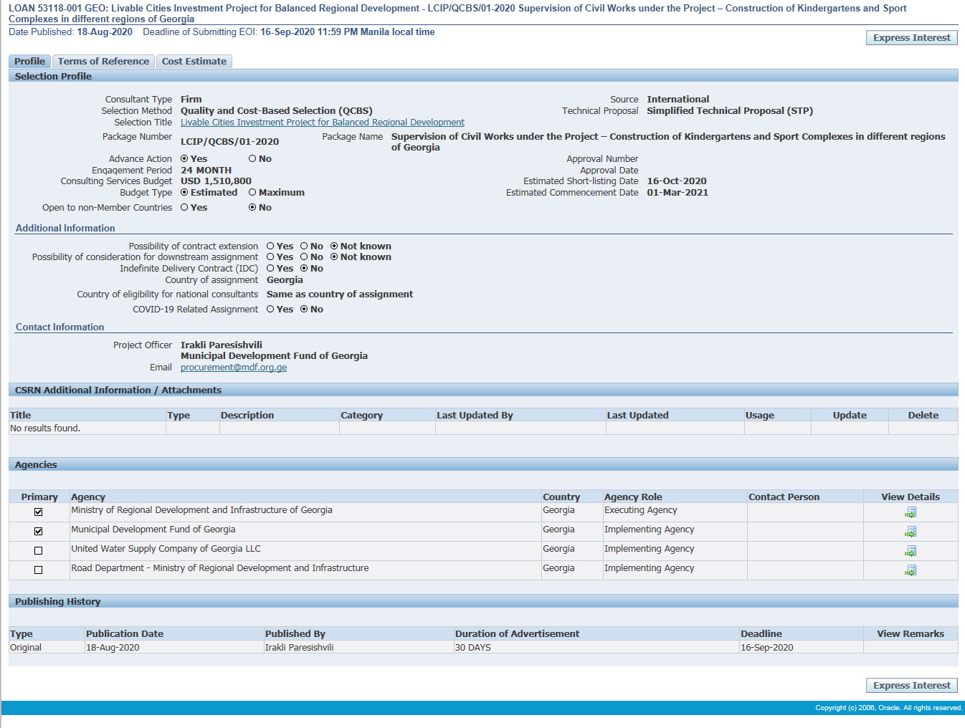Image resolution: width=965 pixels, height=728 pixels.
Task: Toggle primary checkbox for Municipal Development Fund
Action: (x=39, y=532)
